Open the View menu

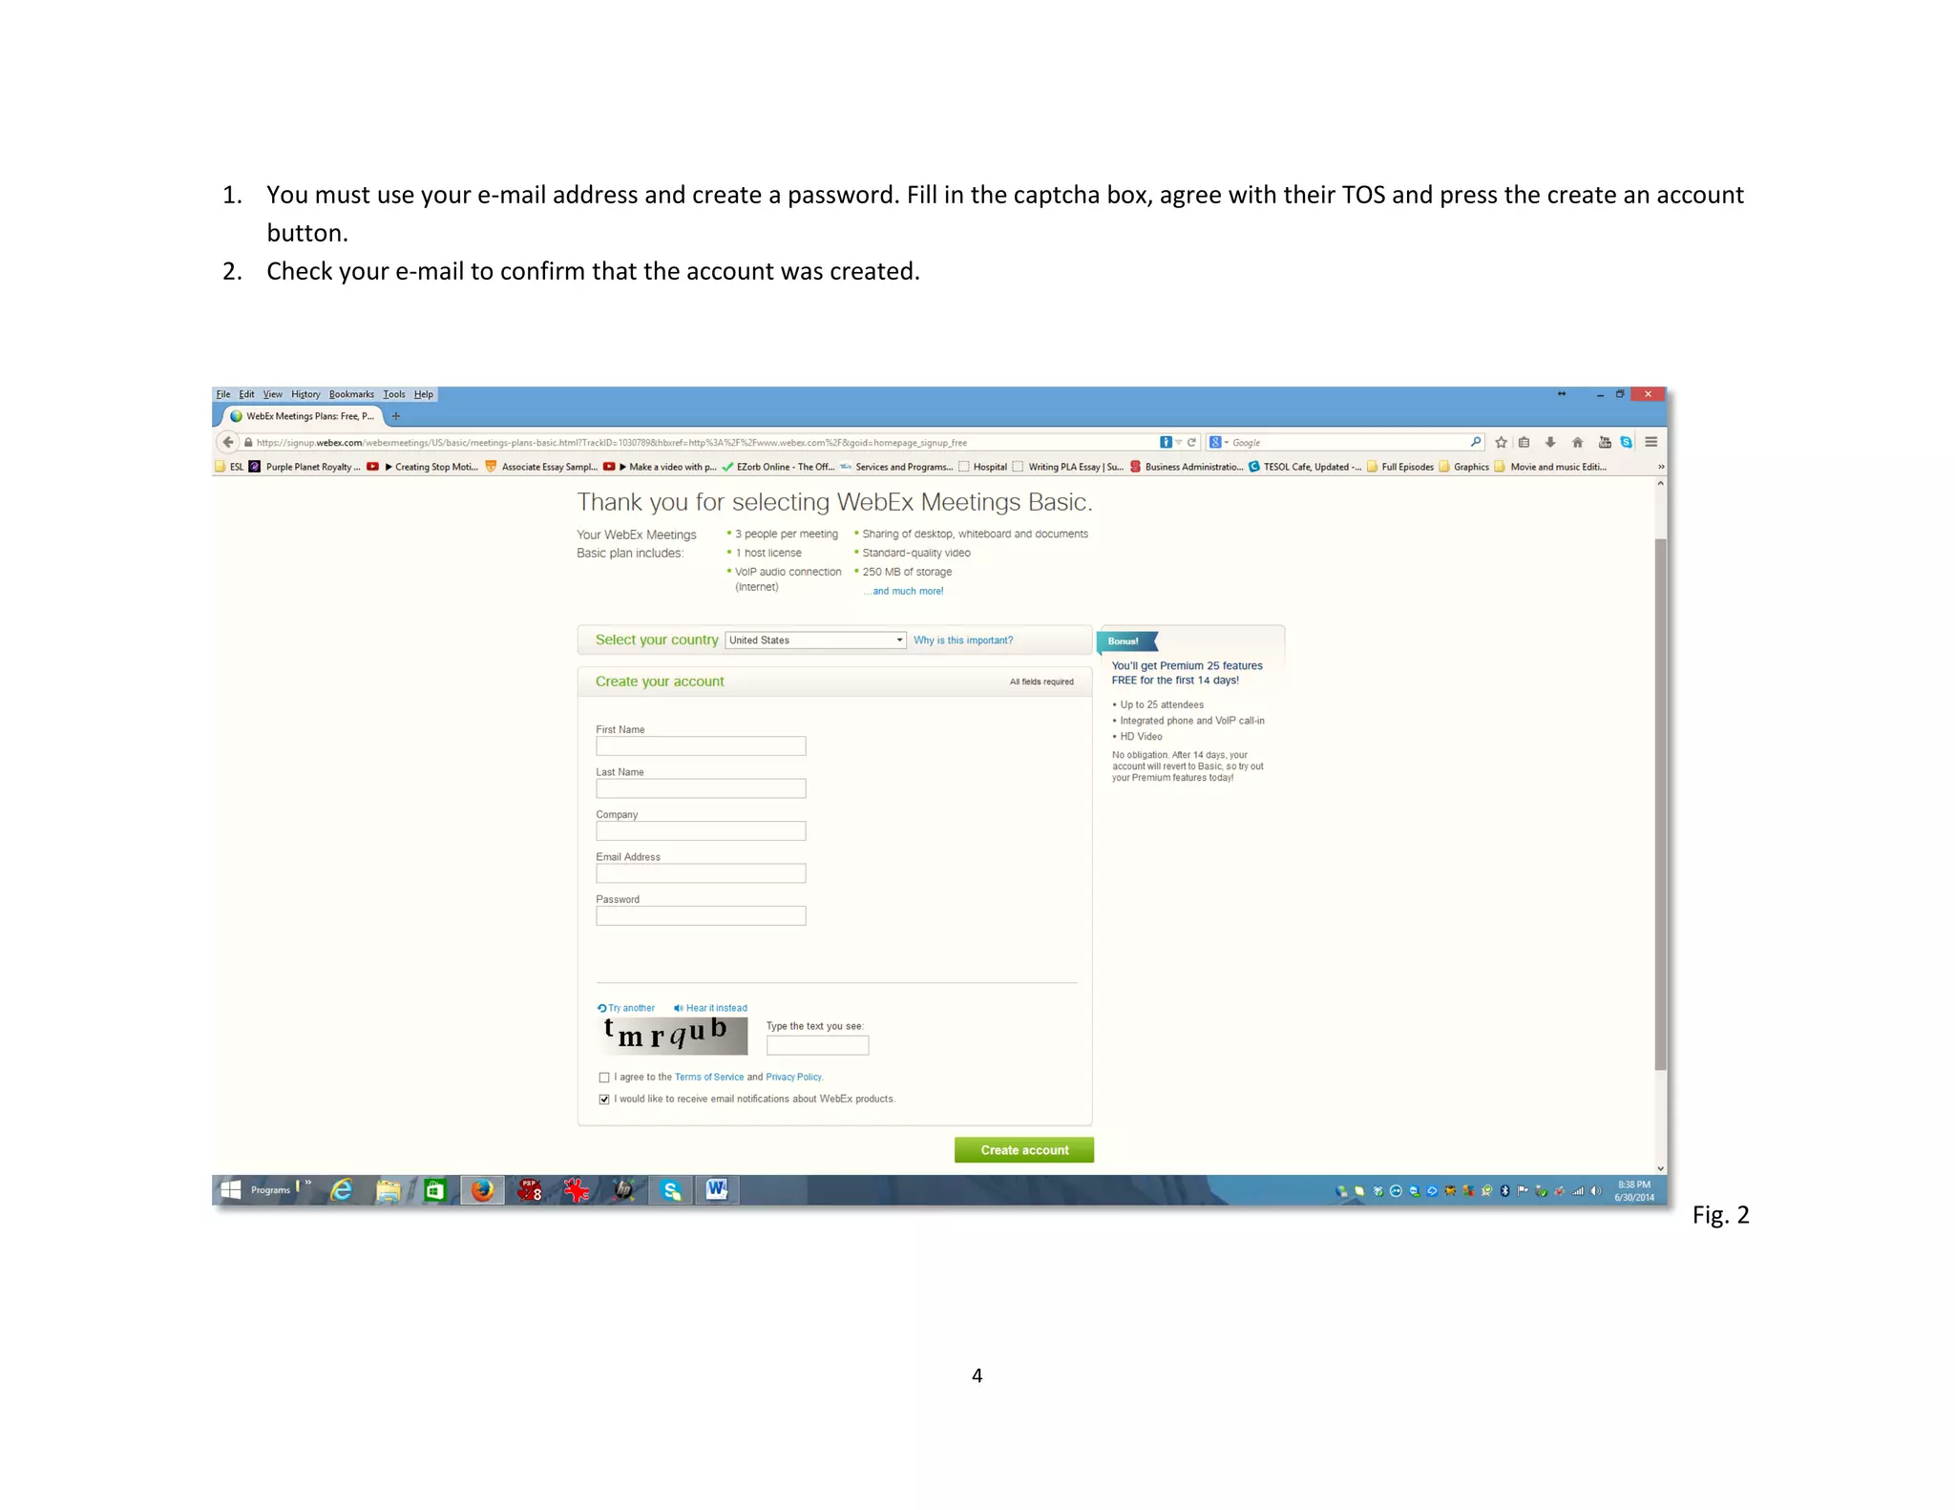[x=273, y=394]
